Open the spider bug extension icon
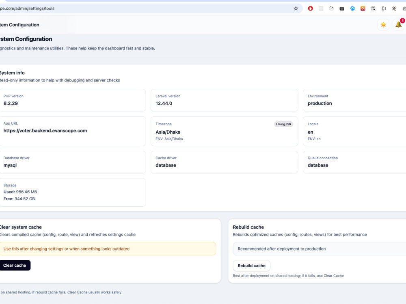This screenshot has height=304, width=406. pos(394,9)
